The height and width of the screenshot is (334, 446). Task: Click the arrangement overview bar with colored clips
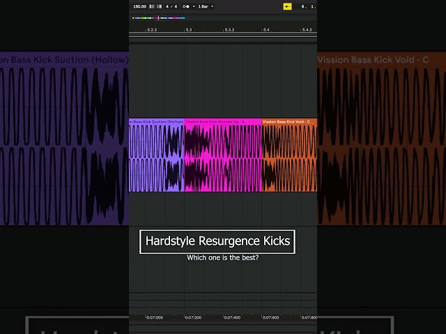(158, 18)
